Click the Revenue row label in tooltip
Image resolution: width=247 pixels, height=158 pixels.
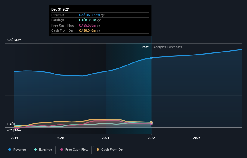[x=58, y=15]
